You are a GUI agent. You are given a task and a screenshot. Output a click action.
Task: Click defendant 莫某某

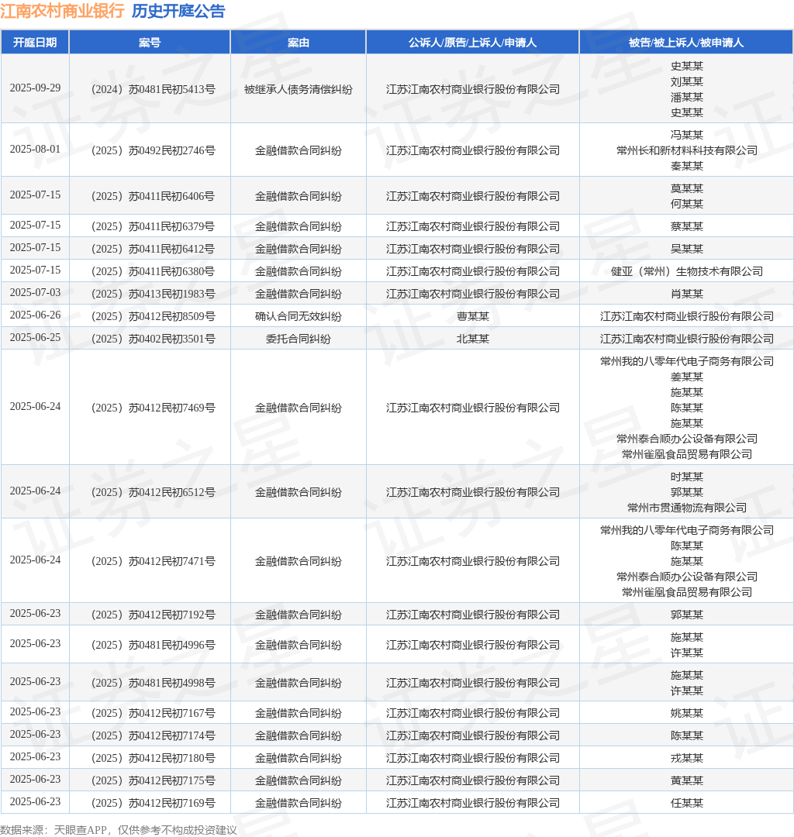pos(687,188)
